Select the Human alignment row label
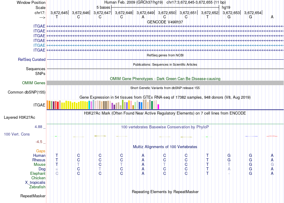 (x=39, y=156)
